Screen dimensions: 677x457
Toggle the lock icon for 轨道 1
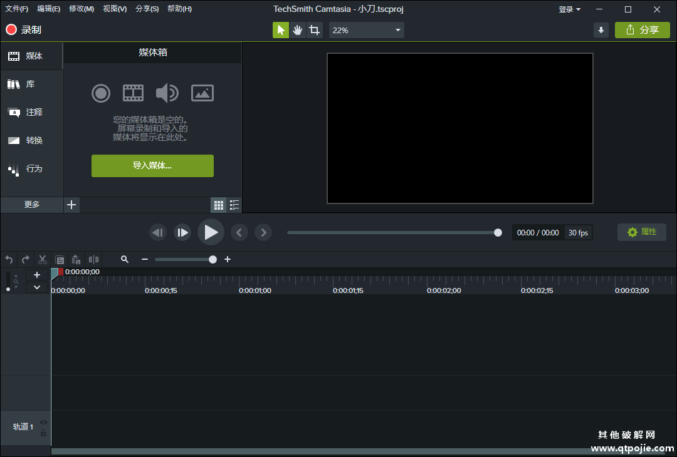(x=43, y=433)
